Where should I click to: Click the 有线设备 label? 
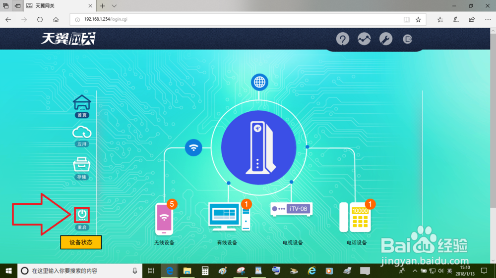click(x=227, y=243)
